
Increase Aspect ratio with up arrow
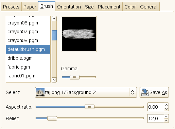point(166,105)
